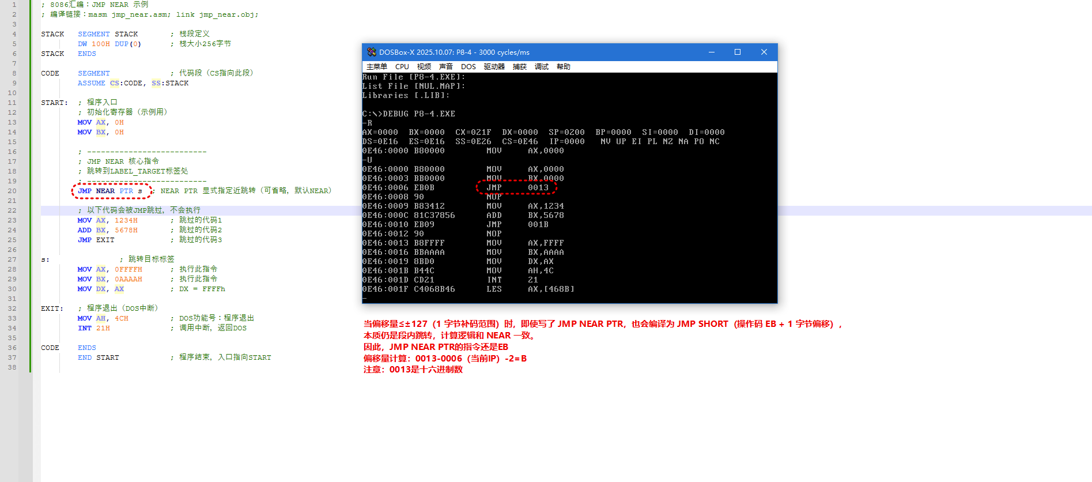Viewport: 1092px width, 482px height.
Task: Click 'ASSUME CS:CODE, SS:STACK' line in editor
Action: tap(133, 83)
